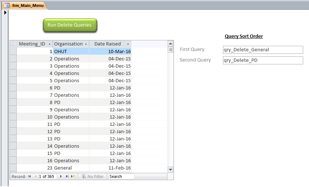Go to previous record arrow icon
Image resolution: width=309 pixels, height=187 pixels.
tap(36, 176)
